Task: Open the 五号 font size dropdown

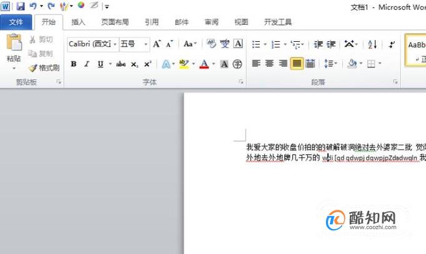Action: (146, 44)
